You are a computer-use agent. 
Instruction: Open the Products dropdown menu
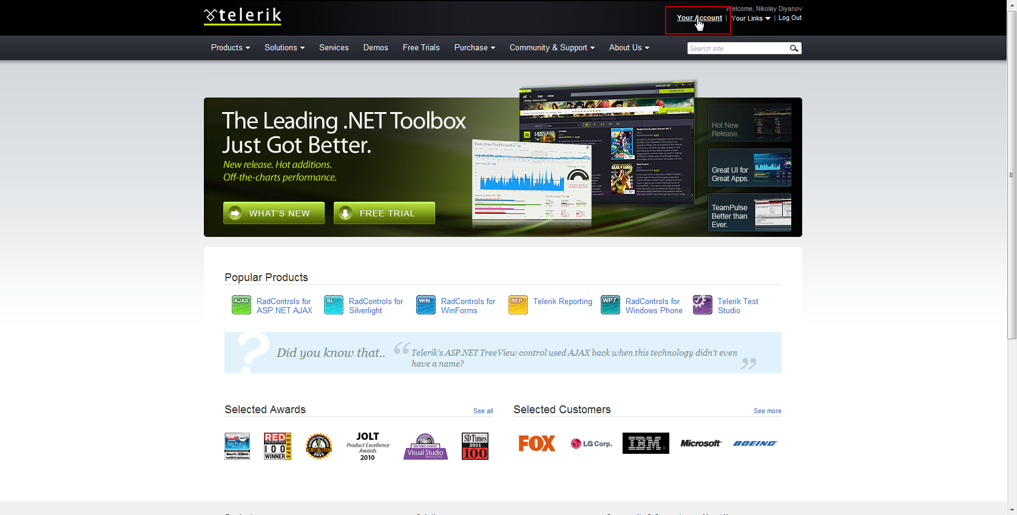coord(231,48)
